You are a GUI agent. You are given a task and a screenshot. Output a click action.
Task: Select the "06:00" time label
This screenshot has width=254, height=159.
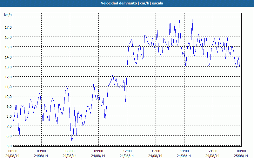click(x=70, y=151)
